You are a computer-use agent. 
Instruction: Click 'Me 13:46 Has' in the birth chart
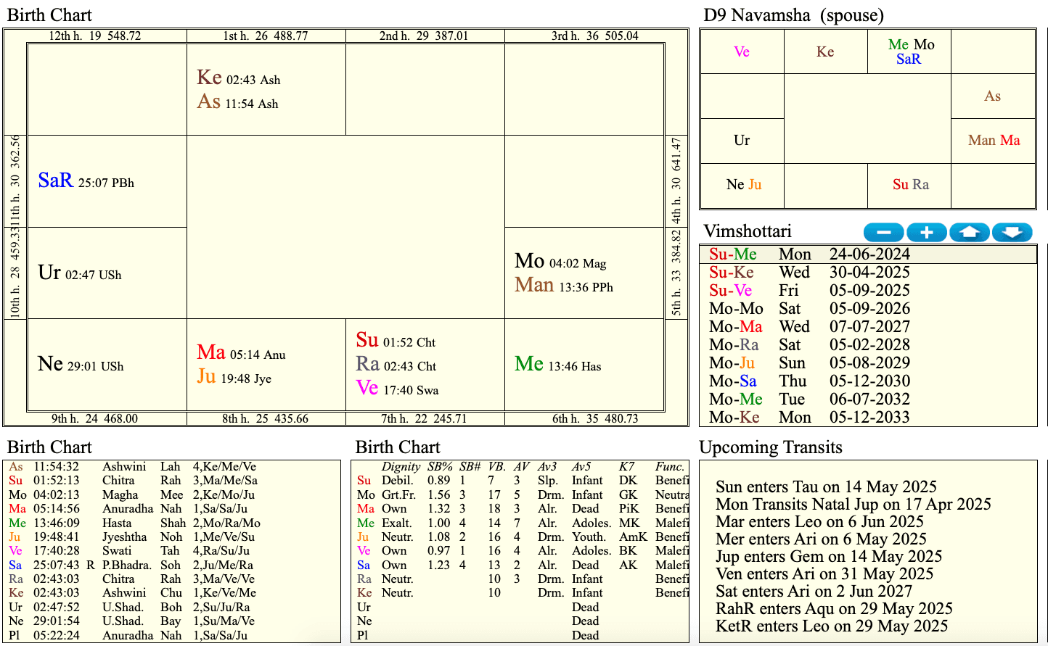tap(558, 364)
